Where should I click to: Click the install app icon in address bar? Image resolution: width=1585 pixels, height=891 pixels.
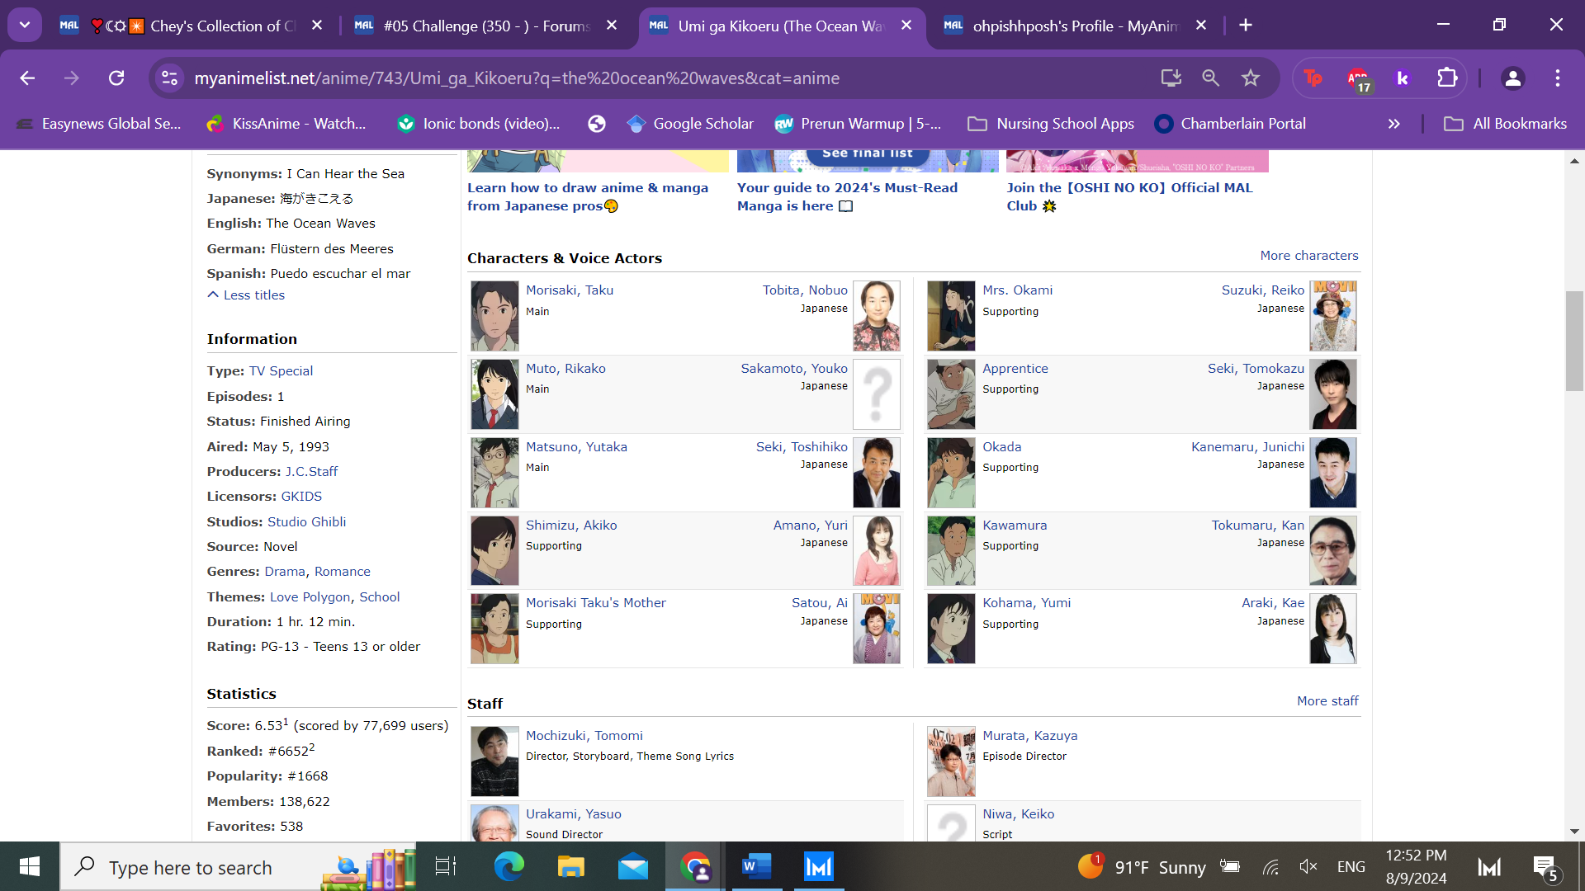pos(1171,78)
